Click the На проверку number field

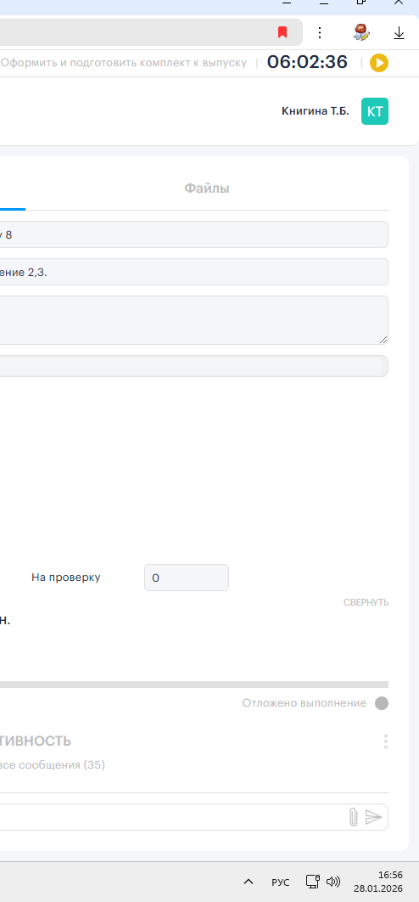[x=187, y=578]
